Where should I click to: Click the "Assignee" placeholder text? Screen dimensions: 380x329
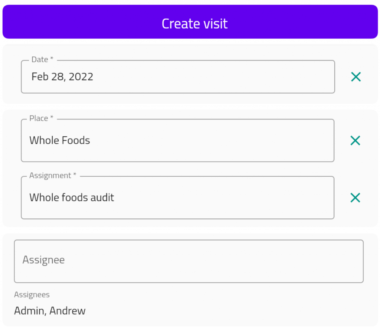[43, 260]
